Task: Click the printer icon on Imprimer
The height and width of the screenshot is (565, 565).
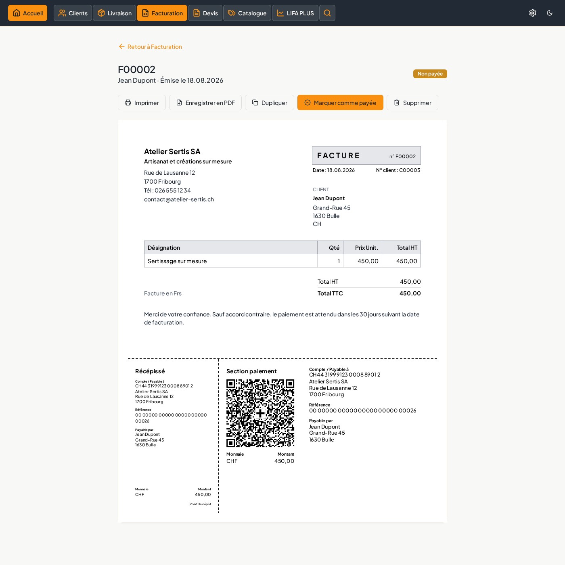Action: (128, 103)
